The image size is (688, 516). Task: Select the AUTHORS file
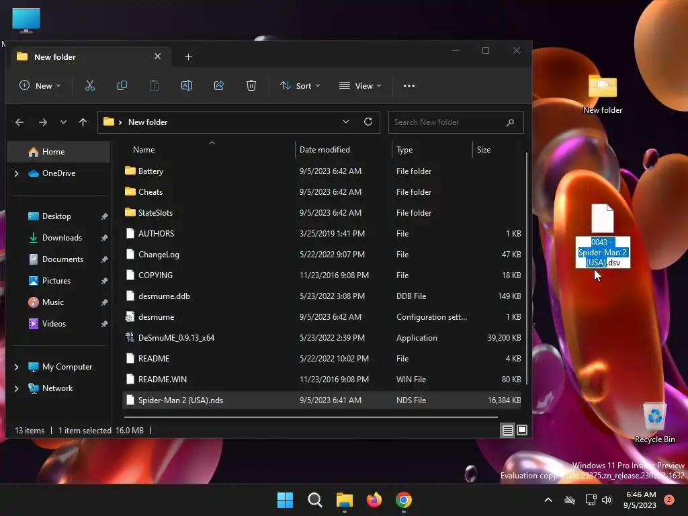pyautogui.click(x=322, y=234)
